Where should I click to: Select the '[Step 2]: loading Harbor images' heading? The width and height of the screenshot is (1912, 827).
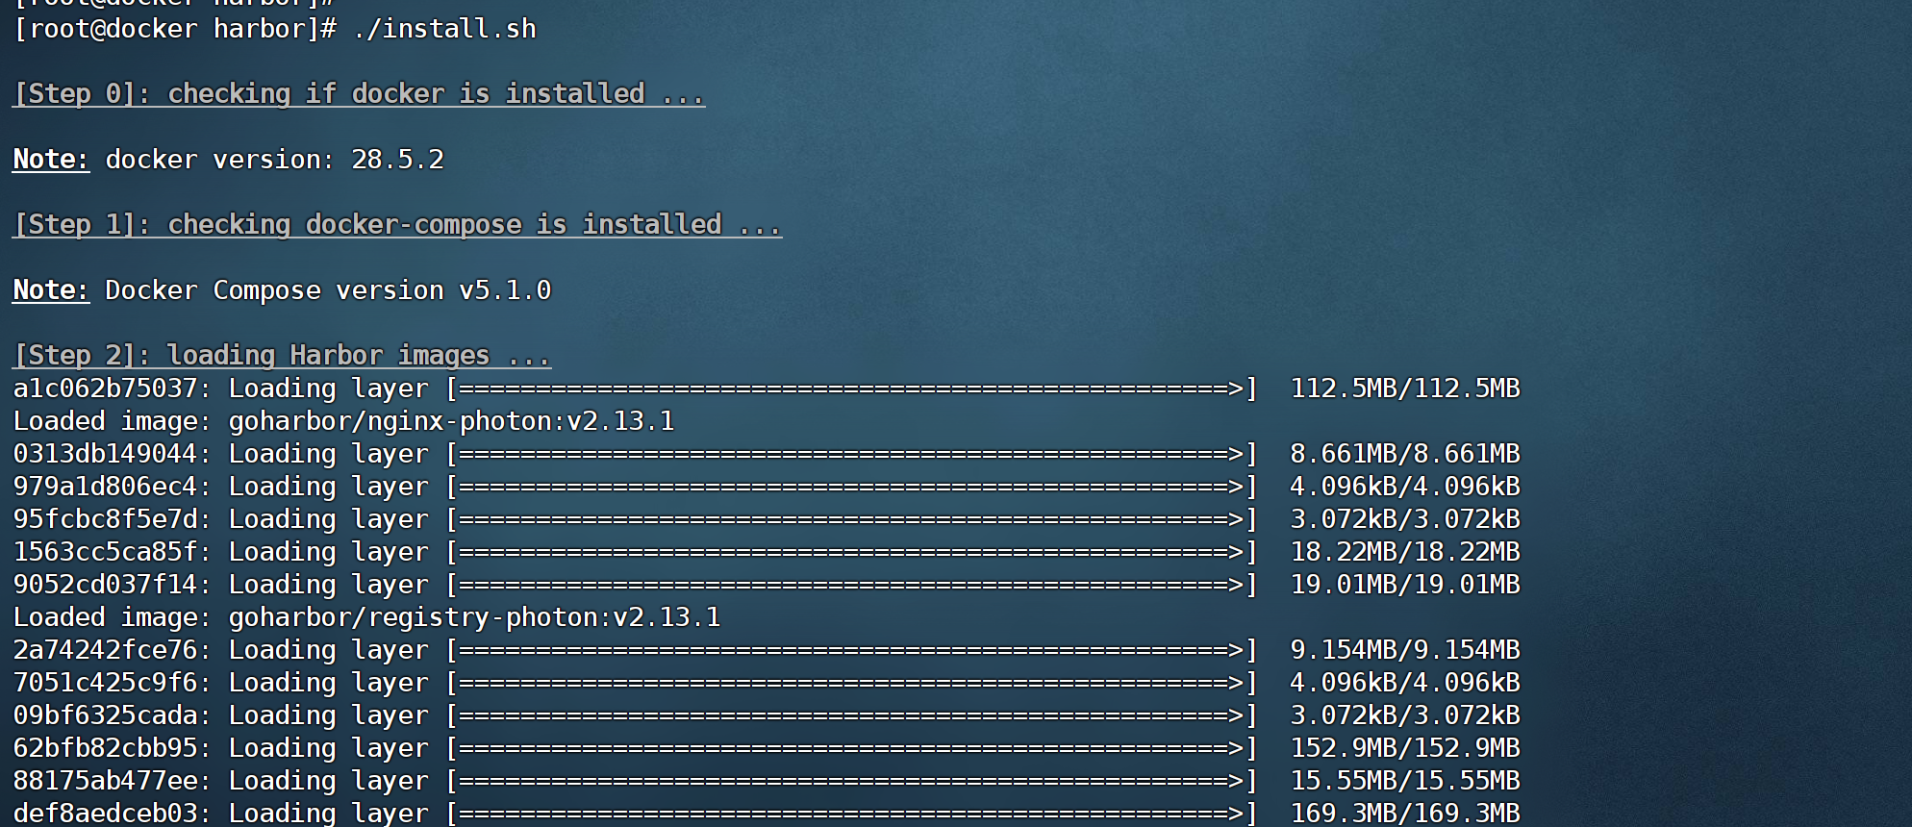coord(282,356)
